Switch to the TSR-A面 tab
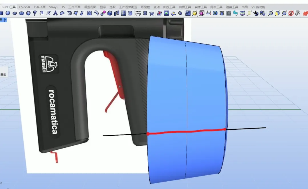308x189 pixels. coord(39,7)
